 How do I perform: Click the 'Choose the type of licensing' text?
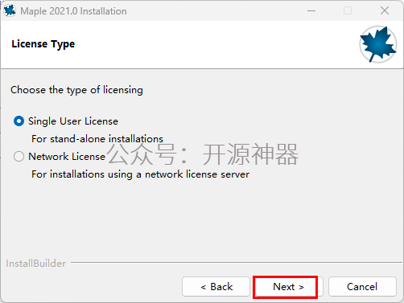point(76,90)
